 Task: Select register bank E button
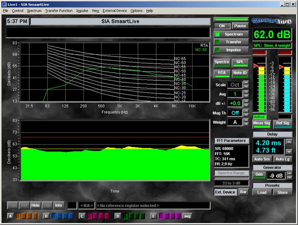154,216
